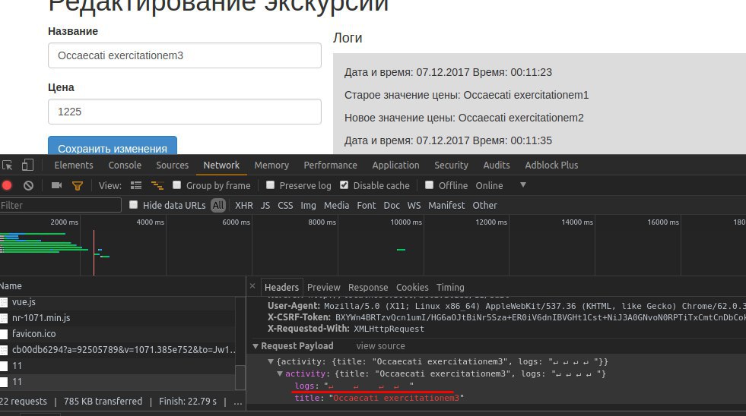746x416 pixels.
Task: Close the request details pane
Action: coord(252,286)
